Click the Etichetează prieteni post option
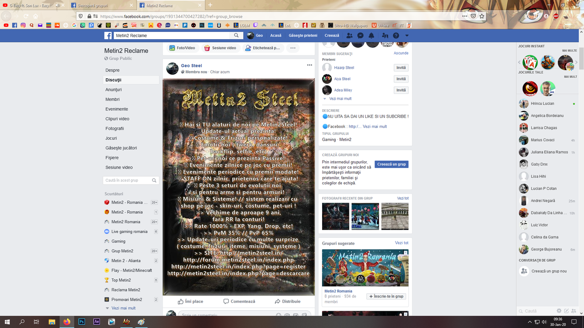Image resolution: width=584 pixels, height=328 pixels. coord(262,48)
